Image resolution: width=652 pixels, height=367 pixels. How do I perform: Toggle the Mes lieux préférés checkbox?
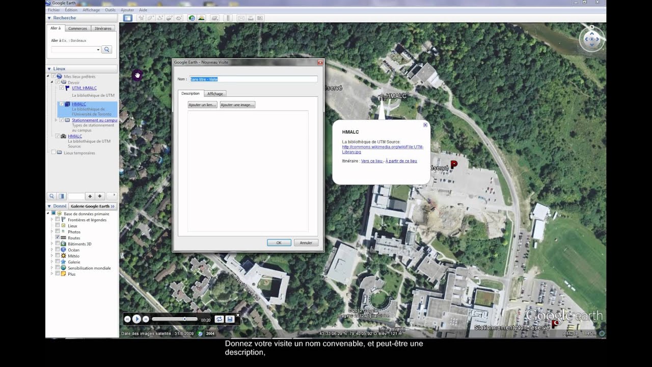coord(53,76)
